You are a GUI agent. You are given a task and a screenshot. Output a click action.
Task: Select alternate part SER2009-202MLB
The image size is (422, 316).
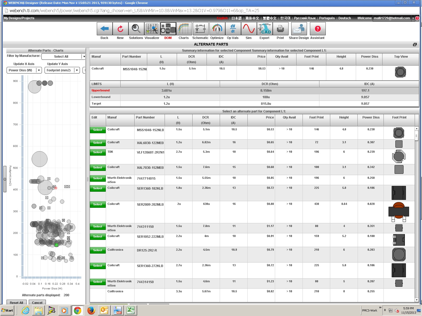98,204
